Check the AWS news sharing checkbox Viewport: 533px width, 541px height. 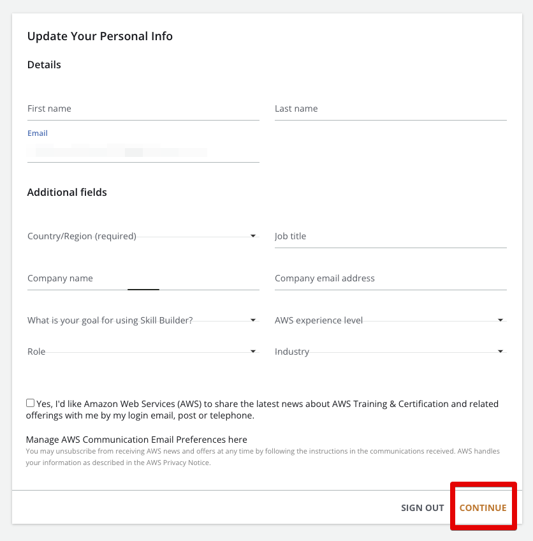[31, 403]
